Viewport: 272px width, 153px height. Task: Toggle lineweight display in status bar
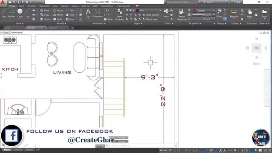pyautogui.click(x=212, y=150)
